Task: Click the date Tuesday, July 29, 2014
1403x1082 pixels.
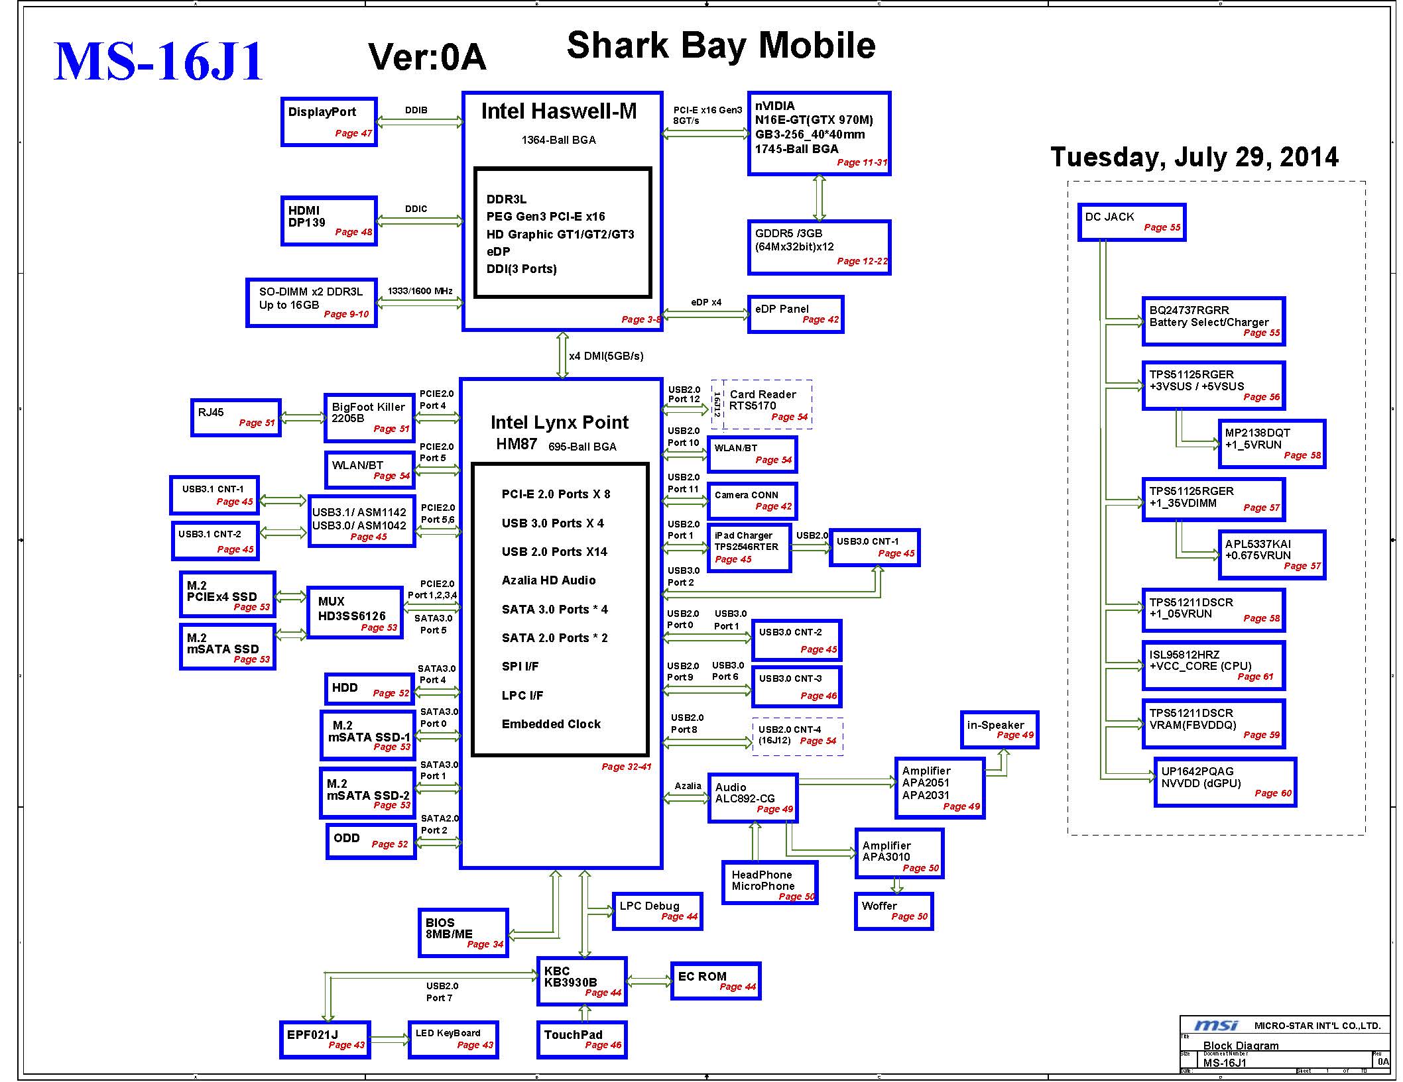Action: [x=1194, y=157]
